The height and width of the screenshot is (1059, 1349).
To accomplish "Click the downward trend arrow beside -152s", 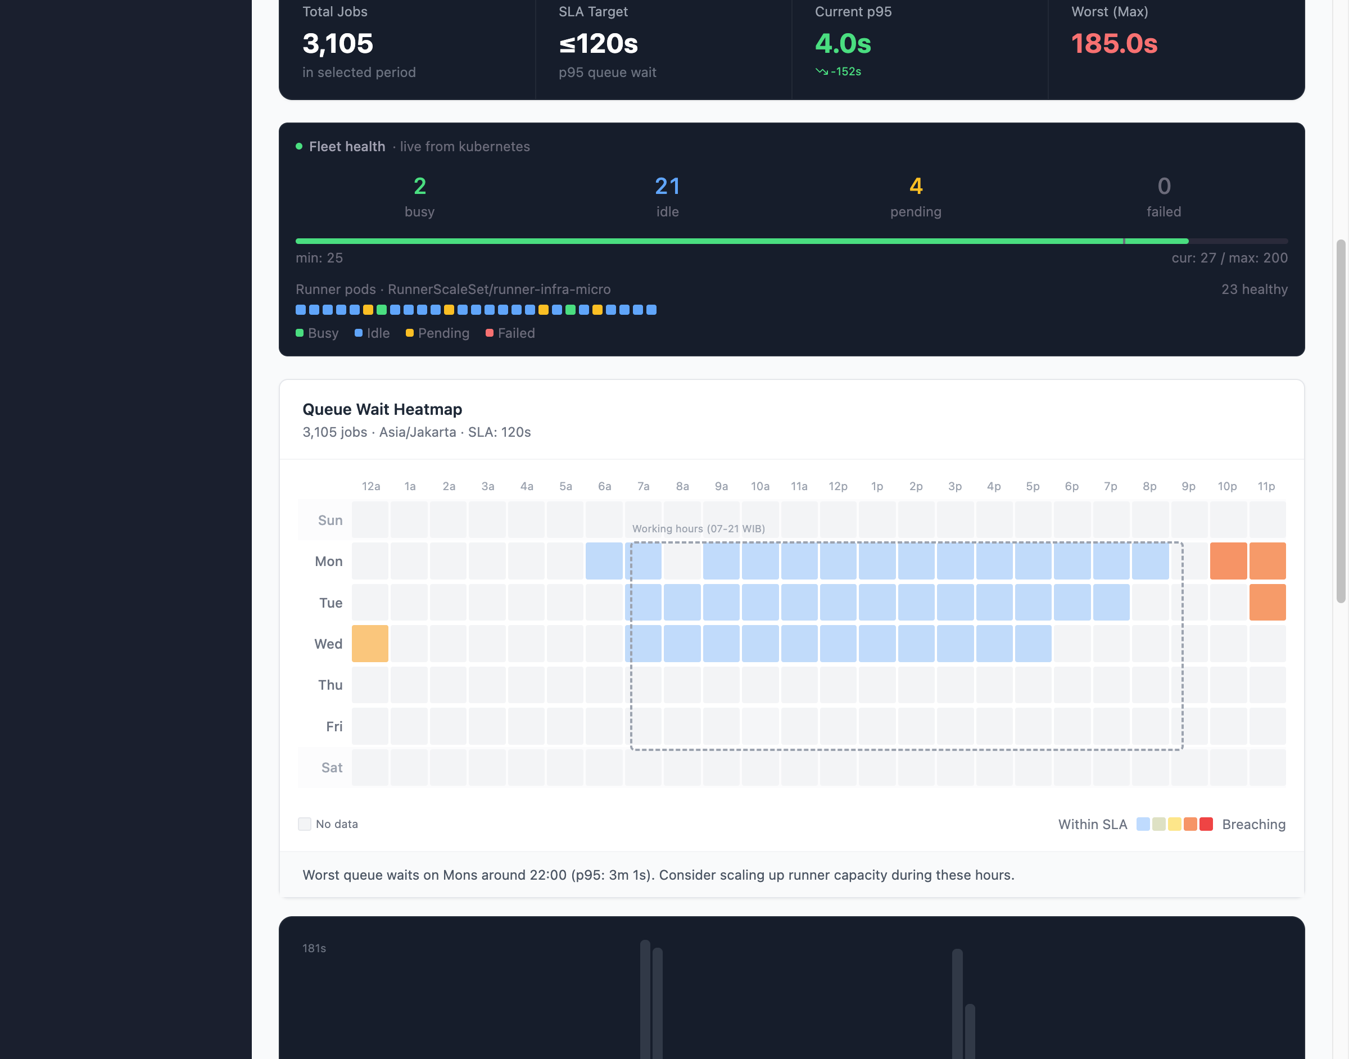I will click(821, 71).
